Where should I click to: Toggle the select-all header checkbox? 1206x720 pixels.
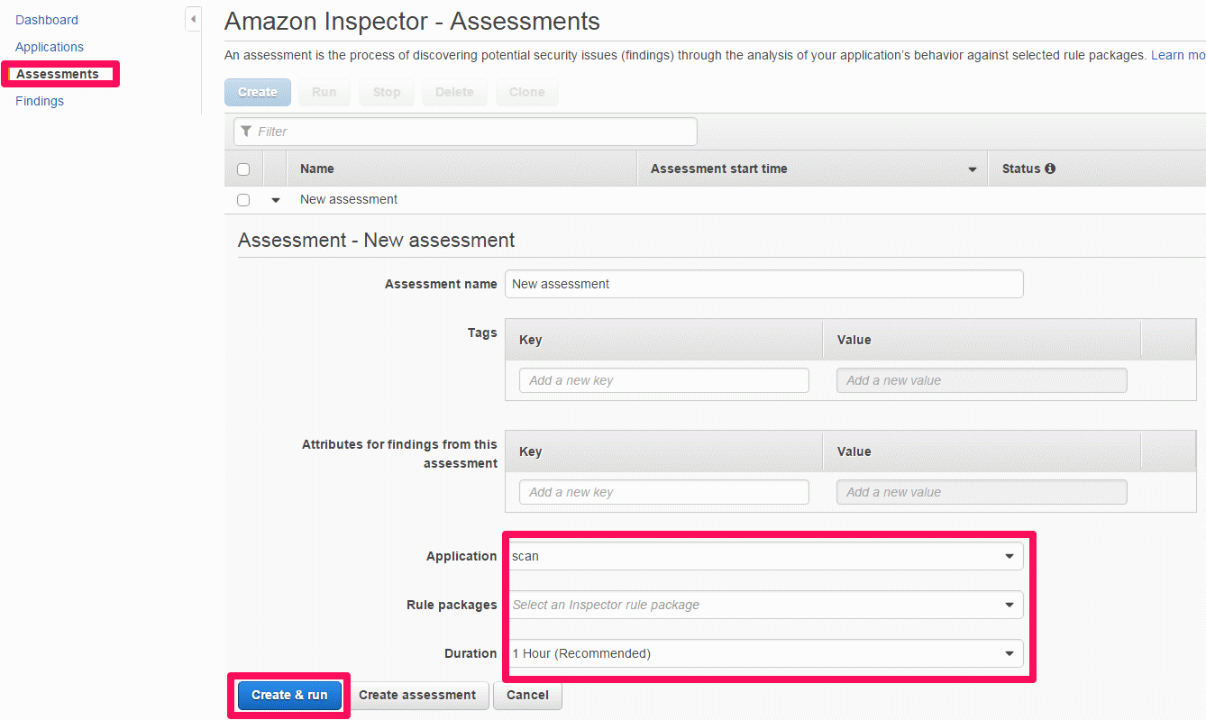click(243, 169)
